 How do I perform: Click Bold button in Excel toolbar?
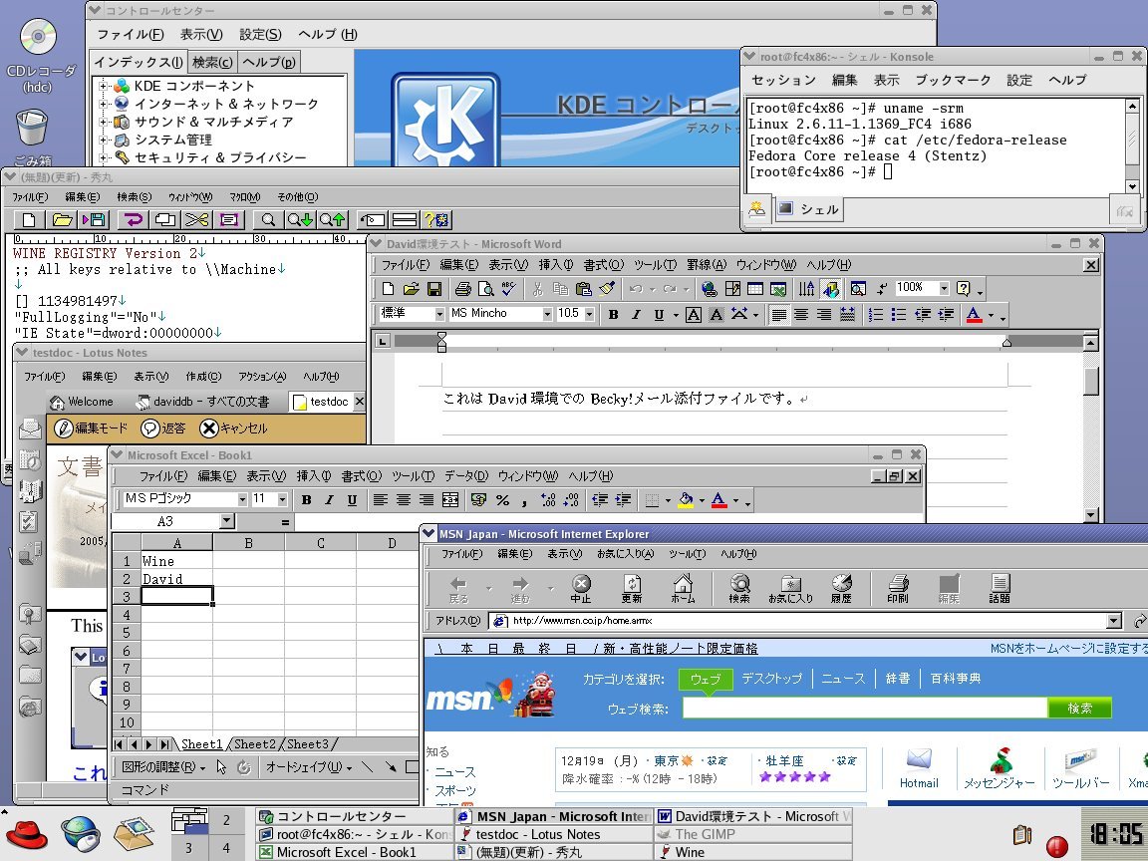tap(307, 500)
